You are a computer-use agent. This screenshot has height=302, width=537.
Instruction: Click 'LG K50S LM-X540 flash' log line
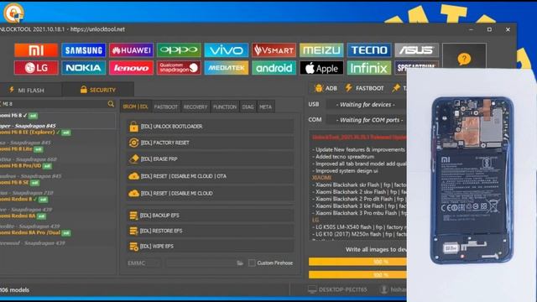(359, 227)
